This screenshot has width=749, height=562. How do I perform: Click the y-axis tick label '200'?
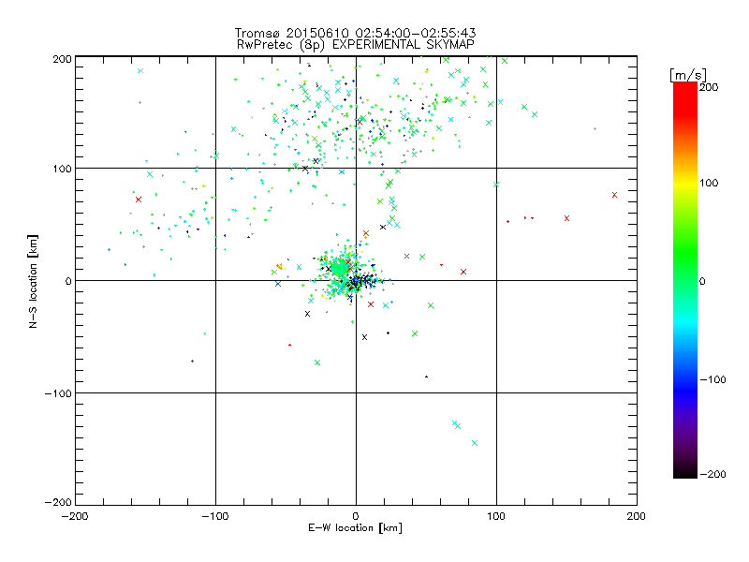pyautogui.click(x=62, y=59)
